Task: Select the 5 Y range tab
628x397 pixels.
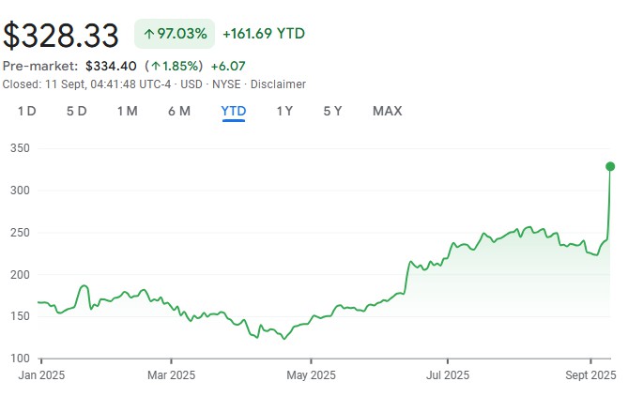Action: coord(333,111)
